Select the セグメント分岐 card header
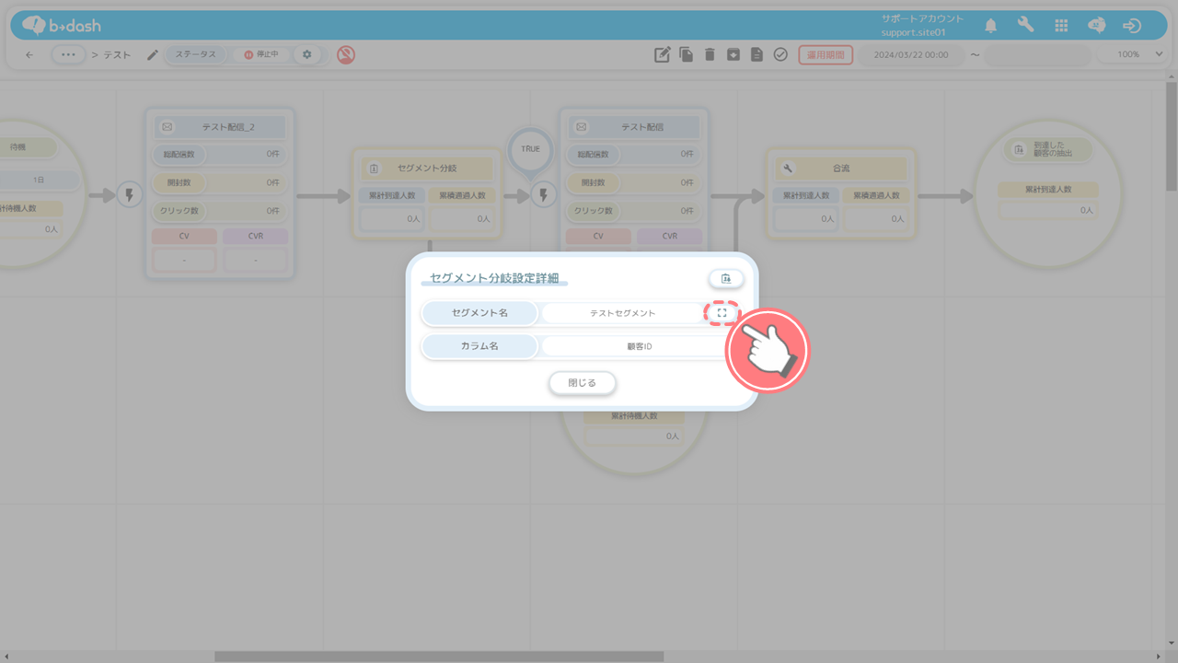This screenshot has height=663, width=1178. click(x=427, y=169)
